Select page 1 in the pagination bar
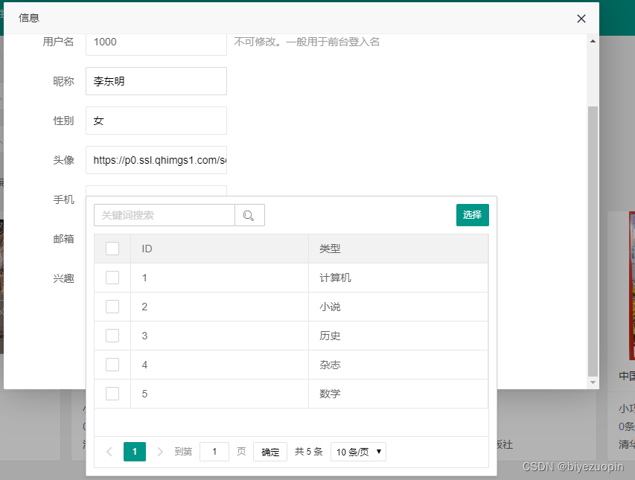 (135, 452)
